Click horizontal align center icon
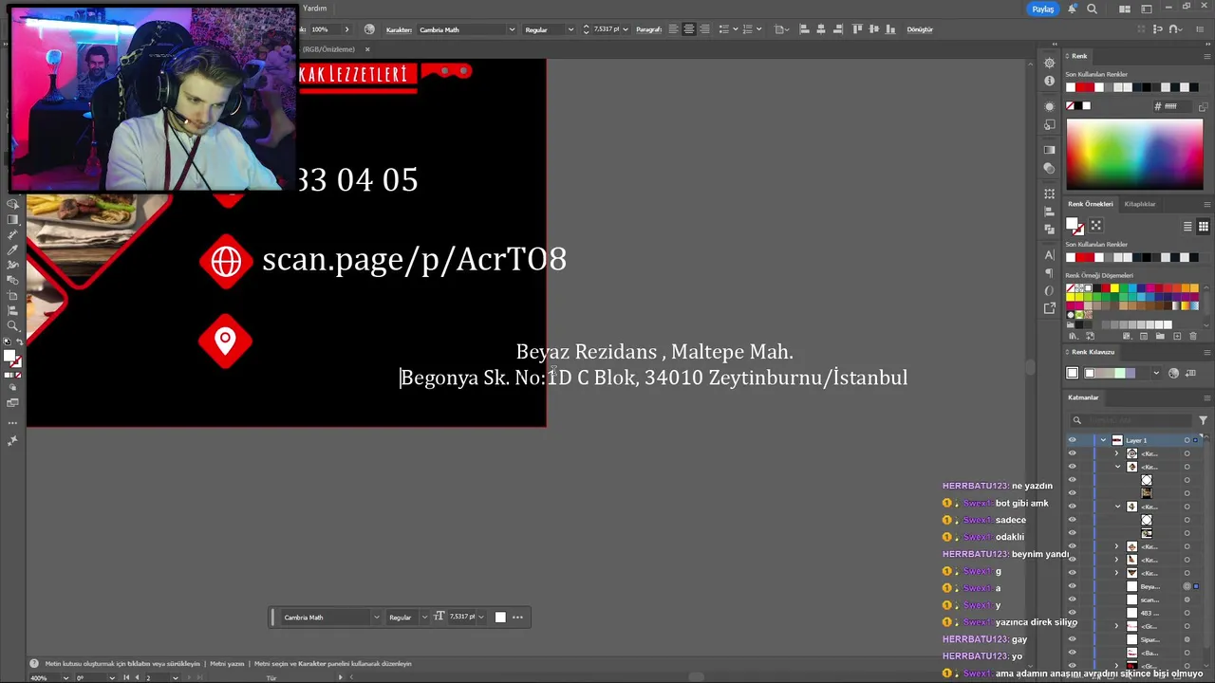The image size is (1215, 683). (x=819, y=29)
